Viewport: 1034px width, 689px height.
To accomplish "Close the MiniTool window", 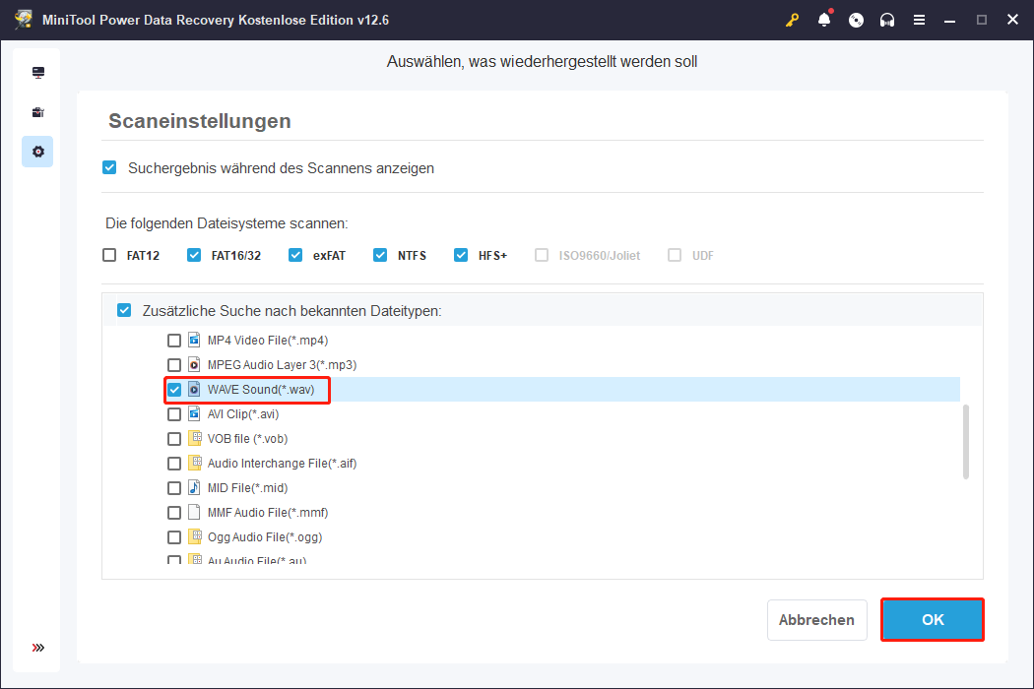I will tap(1013, 20).
